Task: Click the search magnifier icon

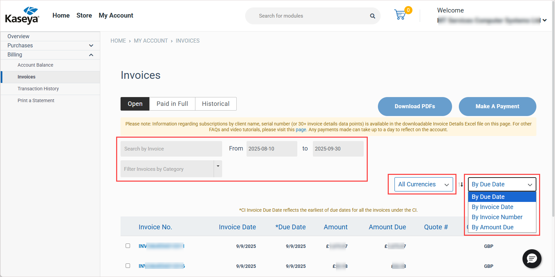Action: [372, 16]
